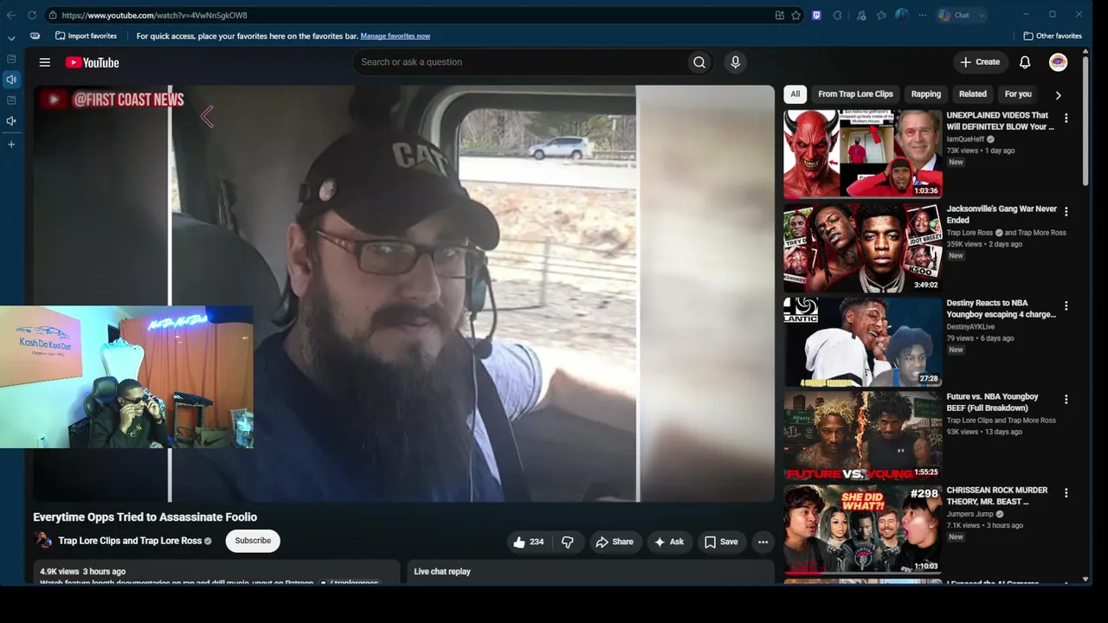Open Copilot Chat button
Viewport: 1108px width, 623px height.
(955, 15)
